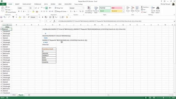Toggle Wrap Text for the cell
Viewport: 176px width, 99px height.
tap(59, 8)
